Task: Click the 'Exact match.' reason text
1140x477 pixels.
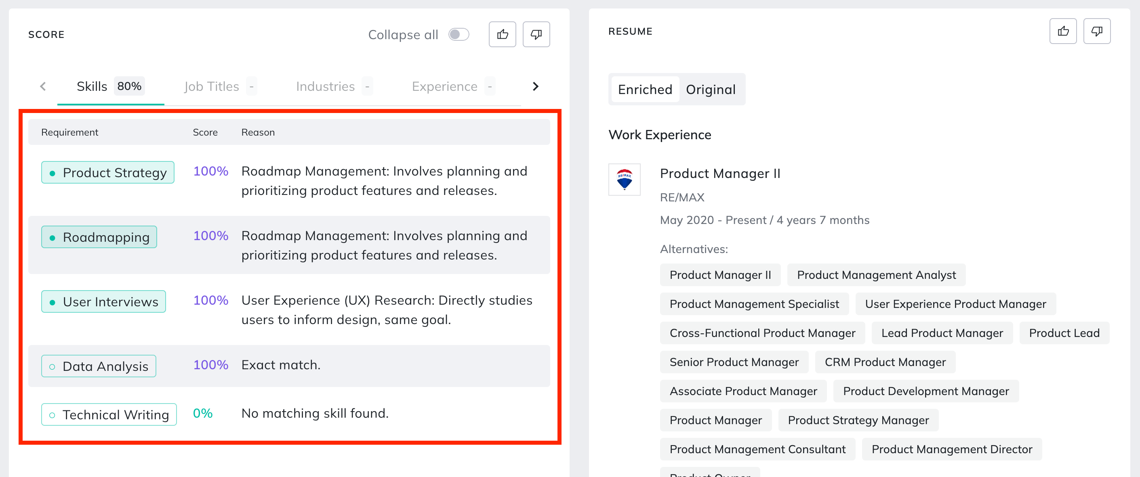Action: [x=281, y=365]
